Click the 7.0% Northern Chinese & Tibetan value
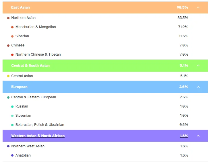Viewport: 209px width, 164px height. [x=184, y=54]
